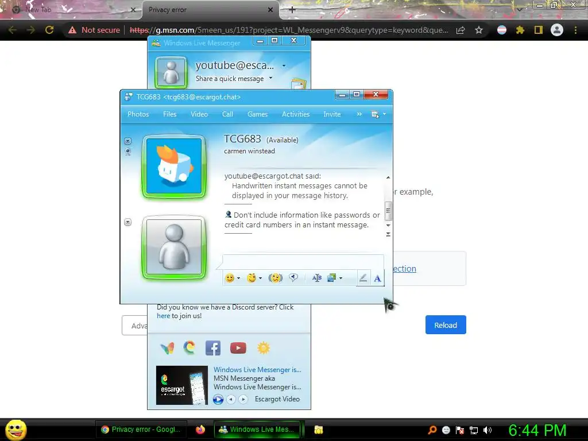Open the Chrome three-dot menu
The image size is (588, 441).
coord(575,30)
